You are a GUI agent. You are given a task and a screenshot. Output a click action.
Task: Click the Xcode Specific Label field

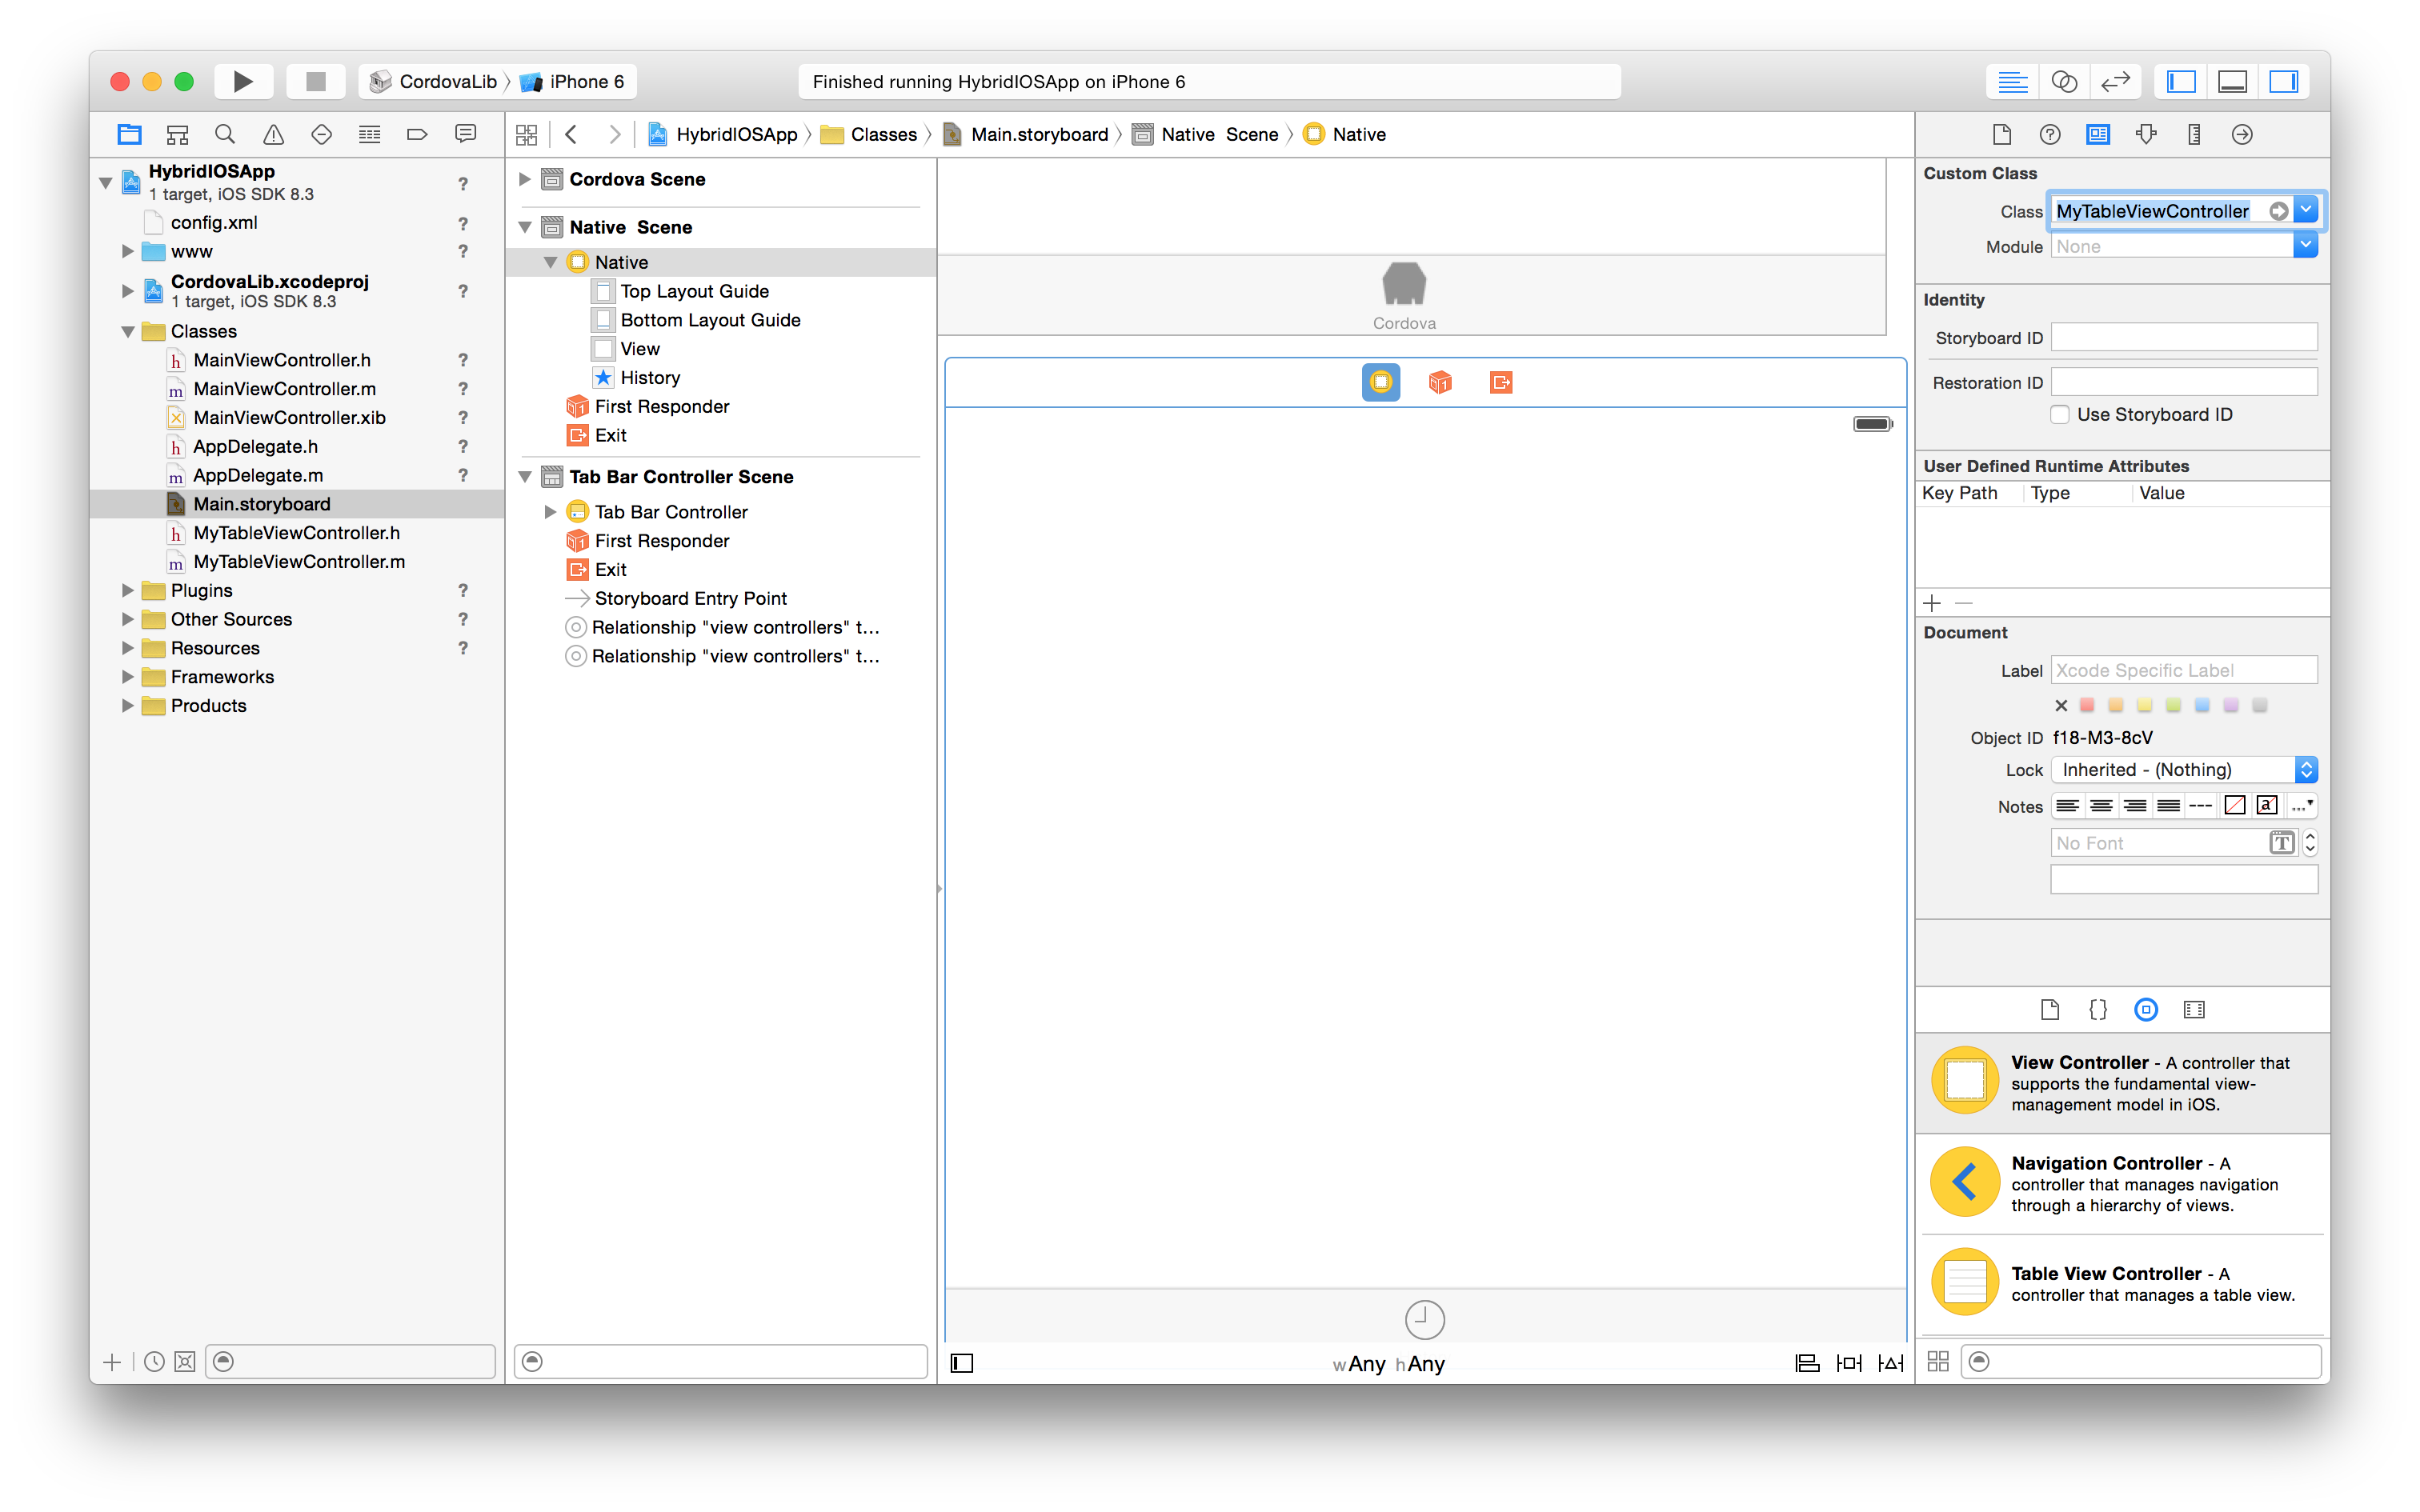click(x=2184, y=670)
